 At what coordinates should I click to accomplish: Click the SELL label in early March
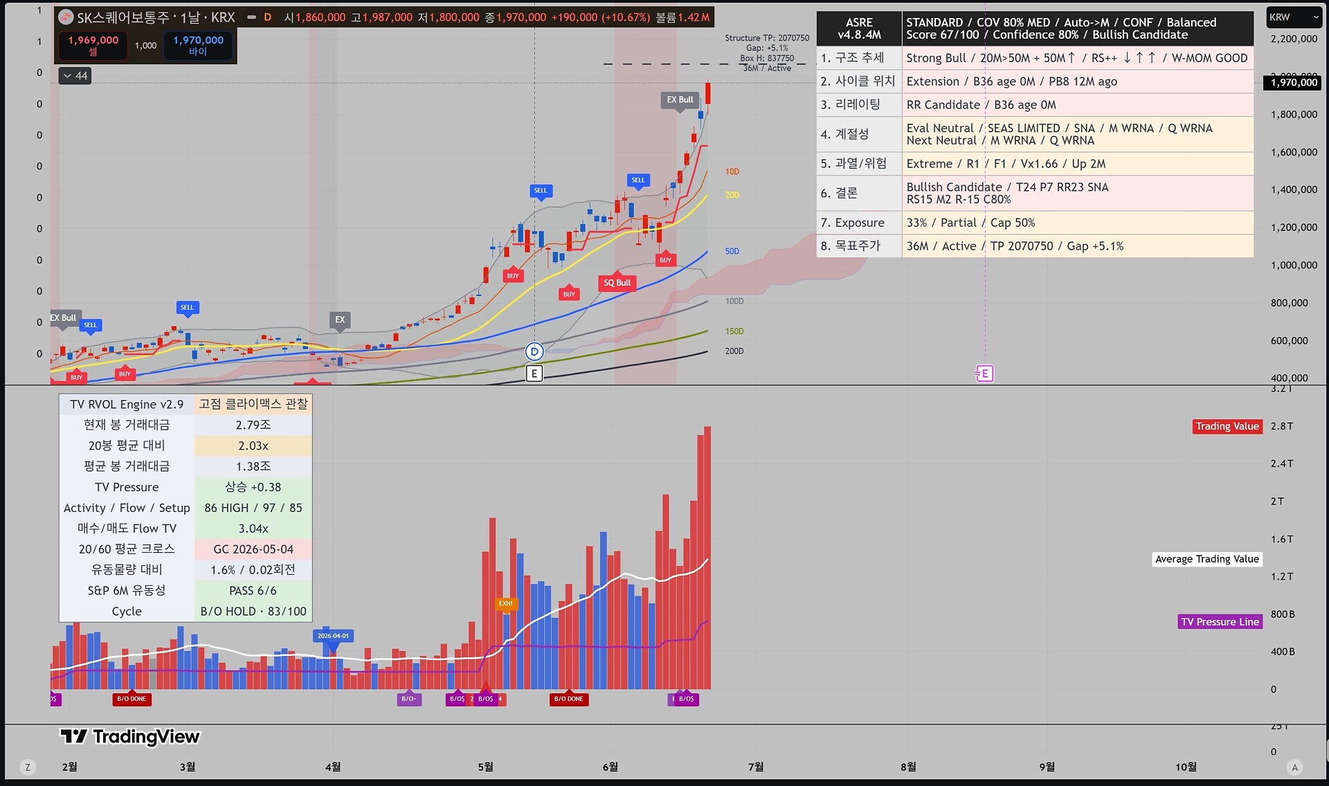pos(188,307)
